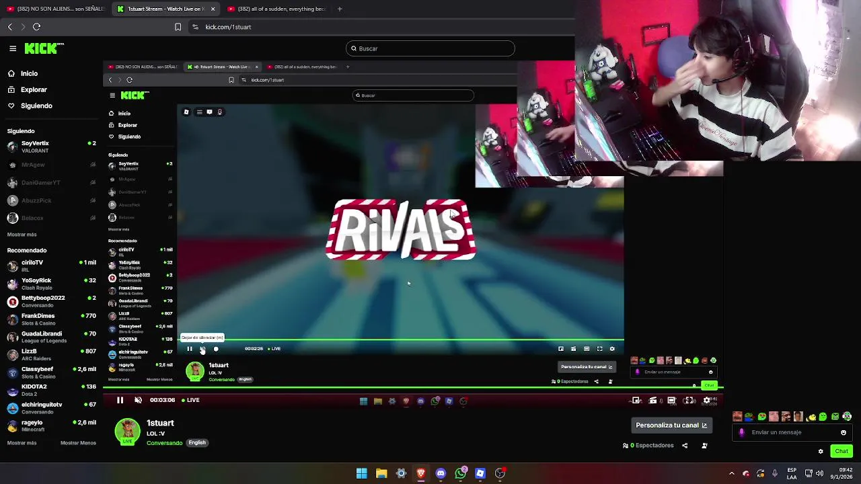Open the elchiringuitotv channel

coord(51,408)
